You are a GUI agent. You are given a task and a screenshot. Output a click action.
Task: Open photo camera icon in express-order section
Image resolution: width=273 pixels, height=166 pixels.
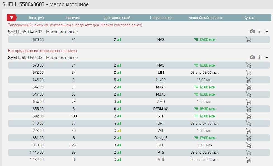pyautogui.click(x=252, y=31)
